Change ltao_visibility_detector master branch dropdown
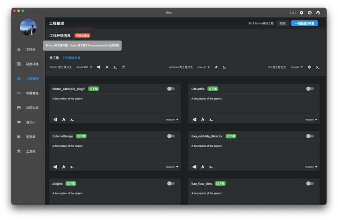The image size is (338, 220). (311, 167)
